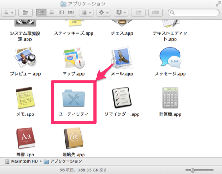Open the ユーティリティ folder icon
The height and width of the screenshot is (174, 222).
point(74,98)
